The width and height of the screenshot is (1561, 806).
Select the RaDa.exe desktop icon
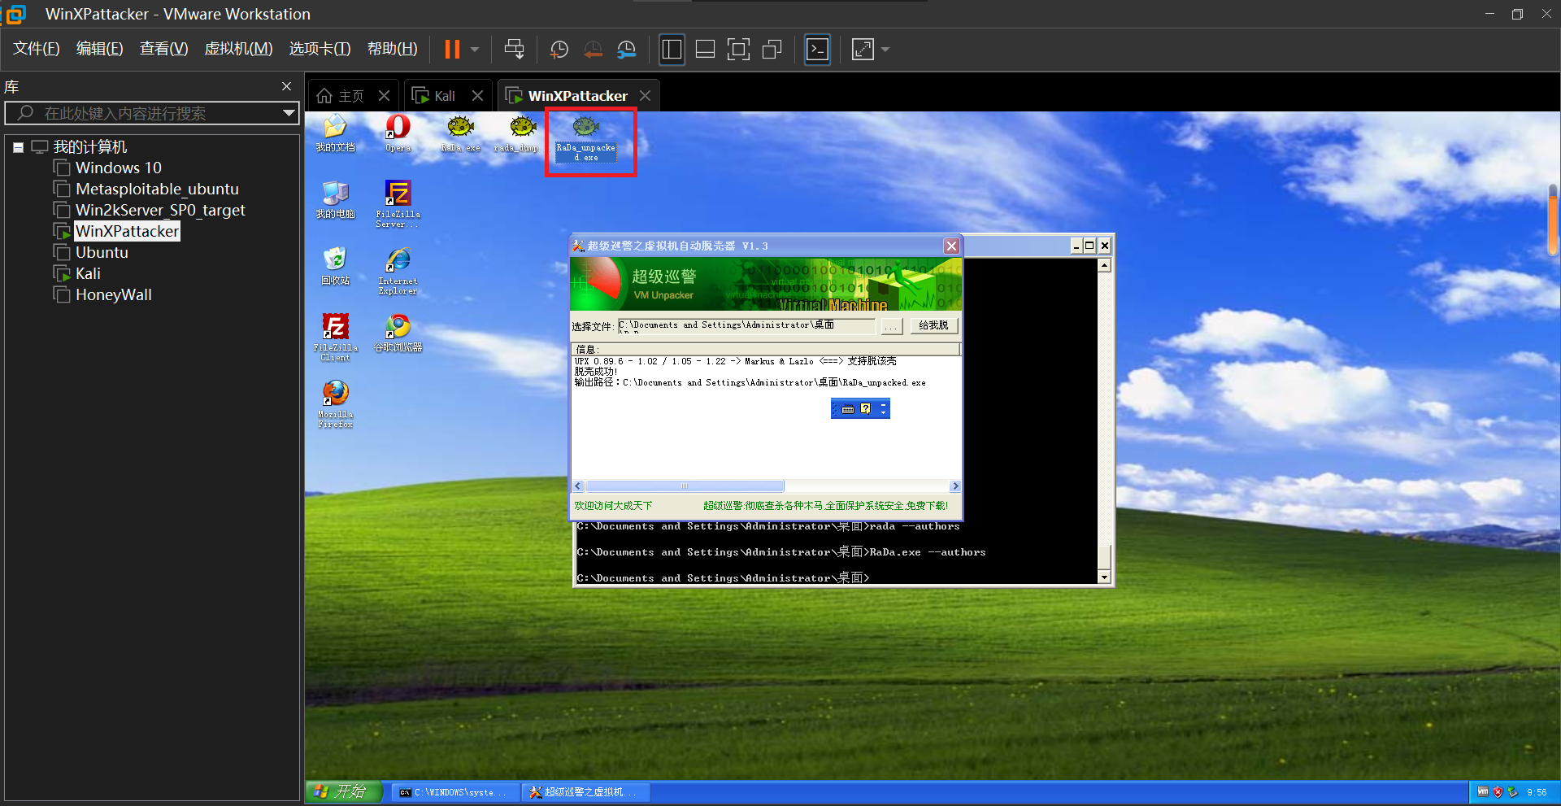point(460,133)
